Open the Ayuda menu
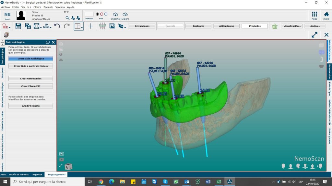Image resolution: width=332 pixels, height=186 pixels. (71, 7)
